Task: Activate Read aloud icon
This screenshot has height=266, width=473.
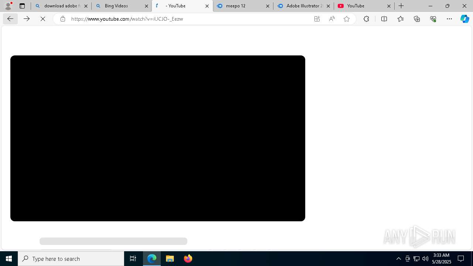Action: click(332, 19)
